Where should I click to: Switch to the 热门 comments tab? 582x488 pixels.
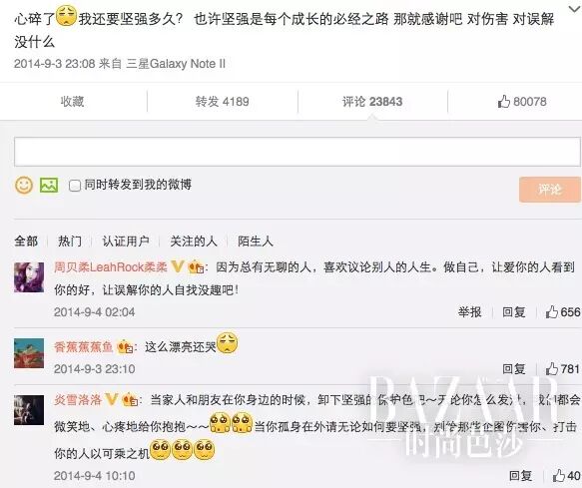pyautogui.click(x=70, y=242)
